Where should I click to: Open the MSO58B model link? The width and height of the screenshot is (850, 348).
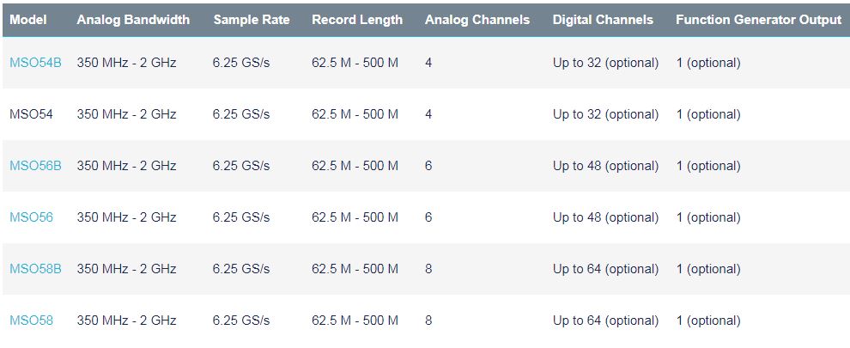[35, 269]
